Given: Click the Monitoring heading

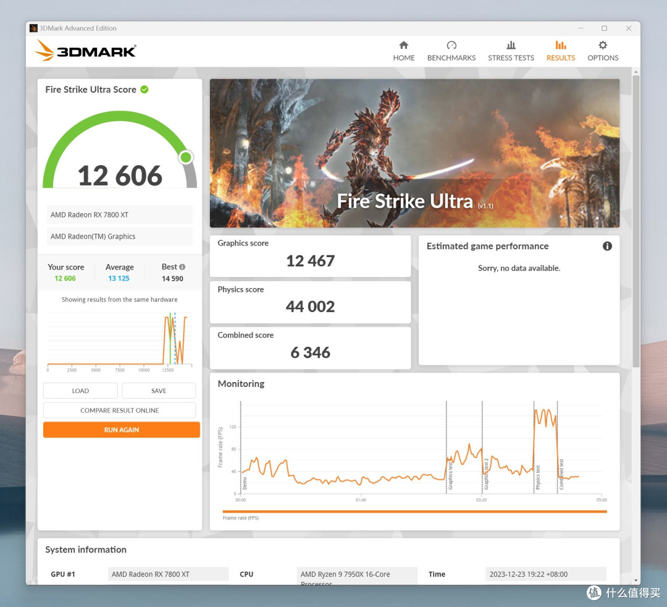Looking at the screenshot, I should (x=241, y=383).
